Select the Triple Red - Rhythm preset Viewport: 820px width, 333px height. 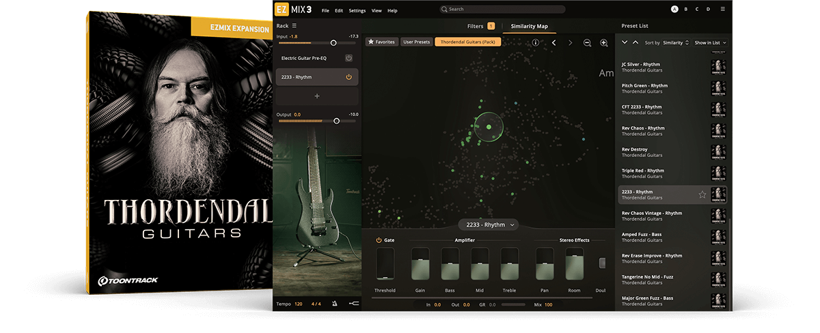(673, 173)
